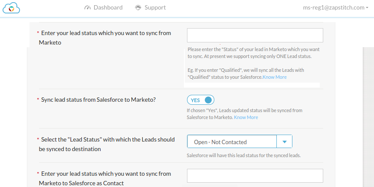The width and height of the screenshot is (374, 187).
Task: Focus the Marketo lead status input field
Action: point(255,35)
